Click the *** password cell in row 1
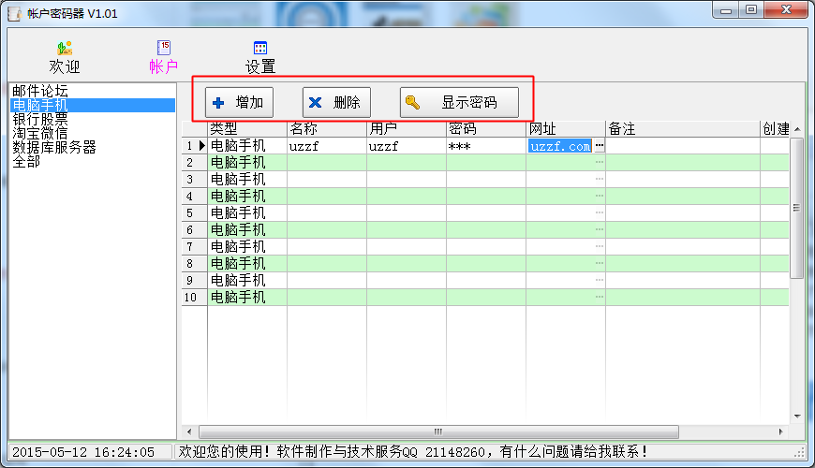 [x=486, y=146]
